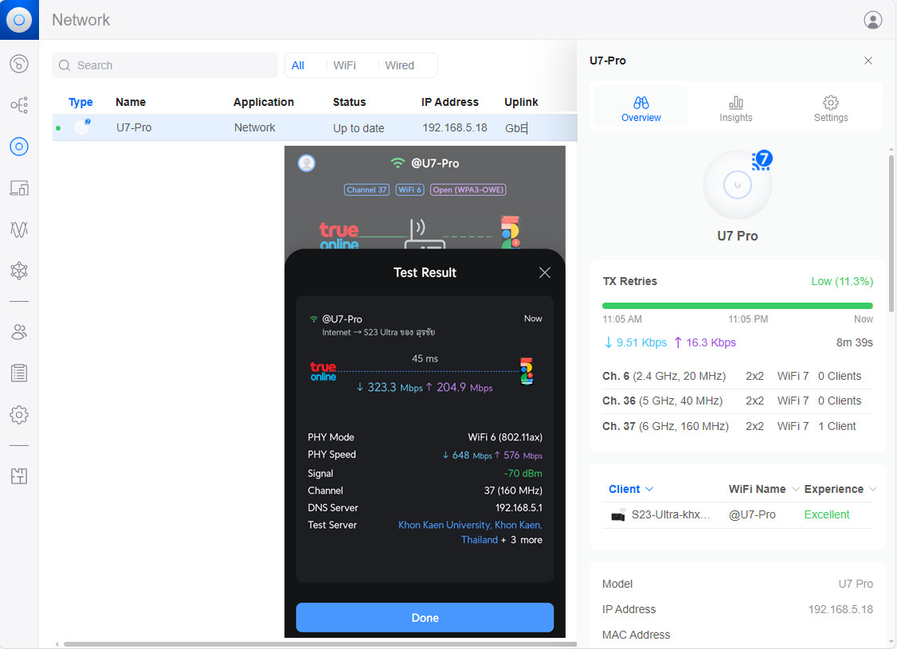
Task: Open the user account avatar icon
Action: (872, 20)
